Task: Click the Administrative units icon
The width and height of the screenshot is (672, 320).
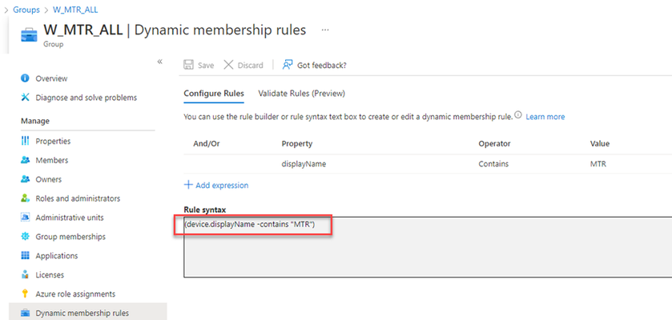Action: [26, 218]
